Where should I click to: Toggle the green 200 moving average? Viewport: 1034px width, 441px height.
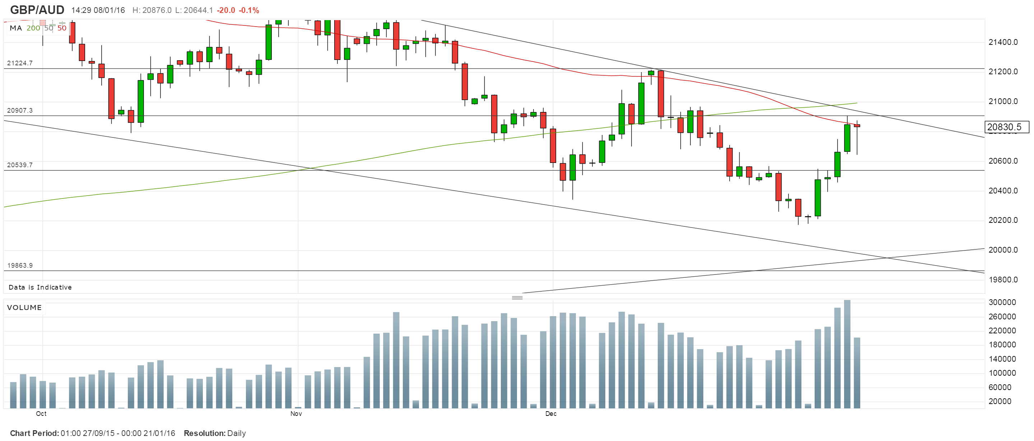click(33, 28)
